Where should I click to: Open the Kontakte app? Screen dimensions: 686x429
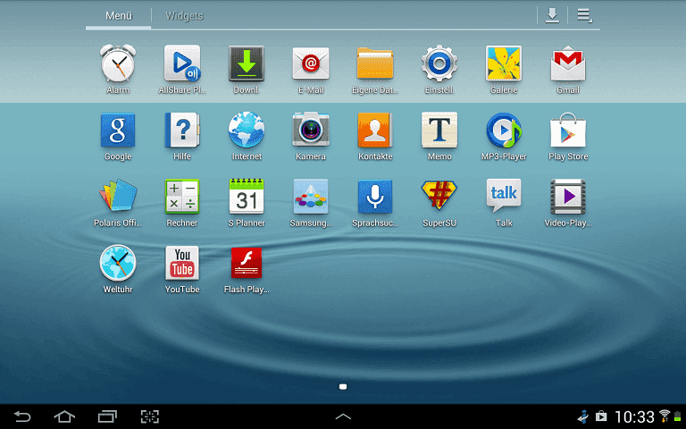coord(375,130)
